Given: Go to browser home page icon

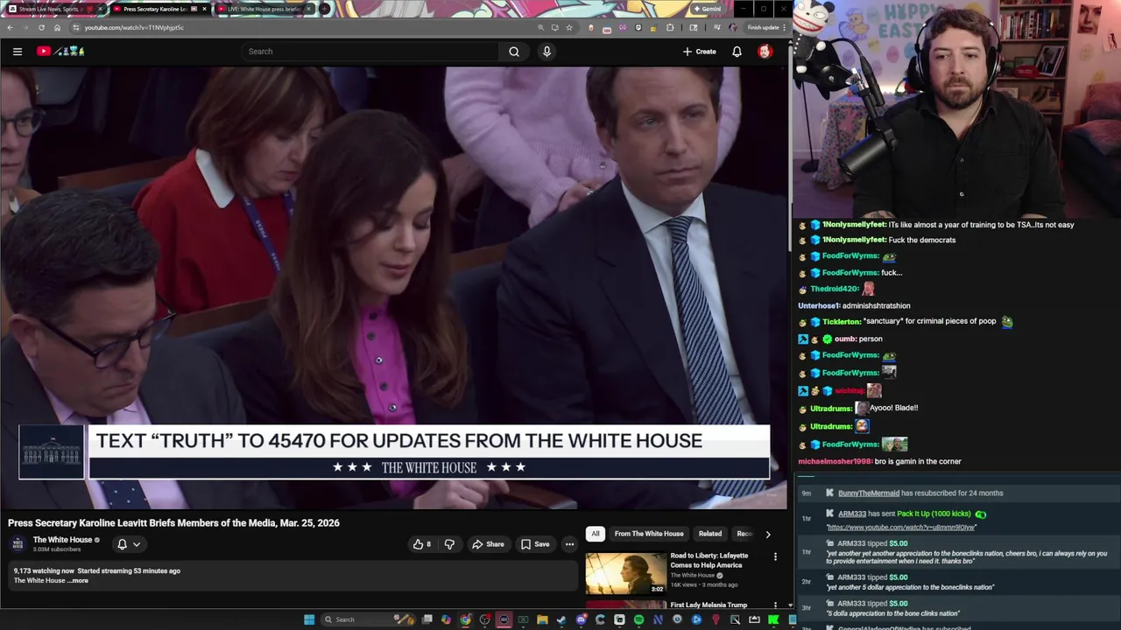Looking at the screenshot, I should pyautogui.click(x=57, y=27).
